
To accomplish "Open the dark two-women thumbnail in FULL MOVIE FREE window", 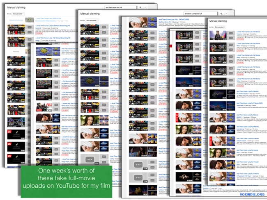I will point(138,152).
